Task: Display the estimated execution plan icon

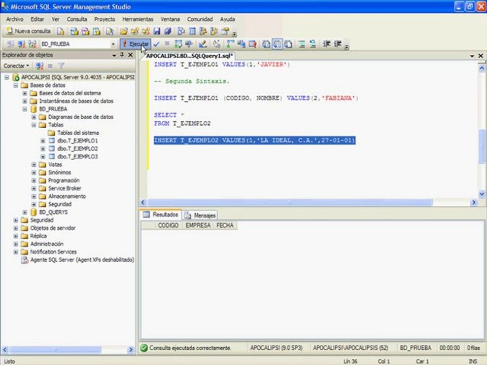Action: (x=178, y=44)
